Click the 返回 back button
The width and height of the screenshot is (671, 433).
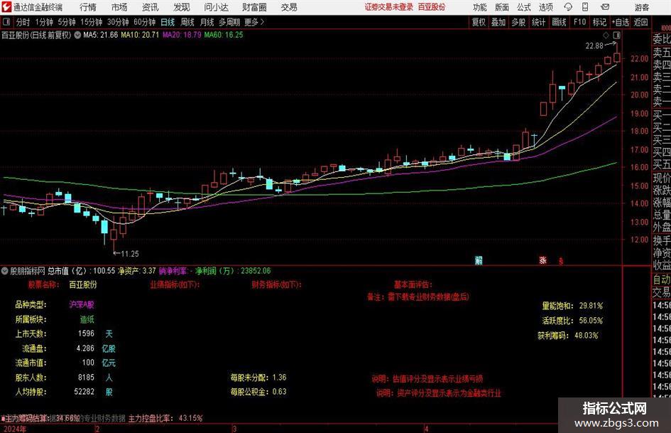pyautogui.click(x=640, y=22)
